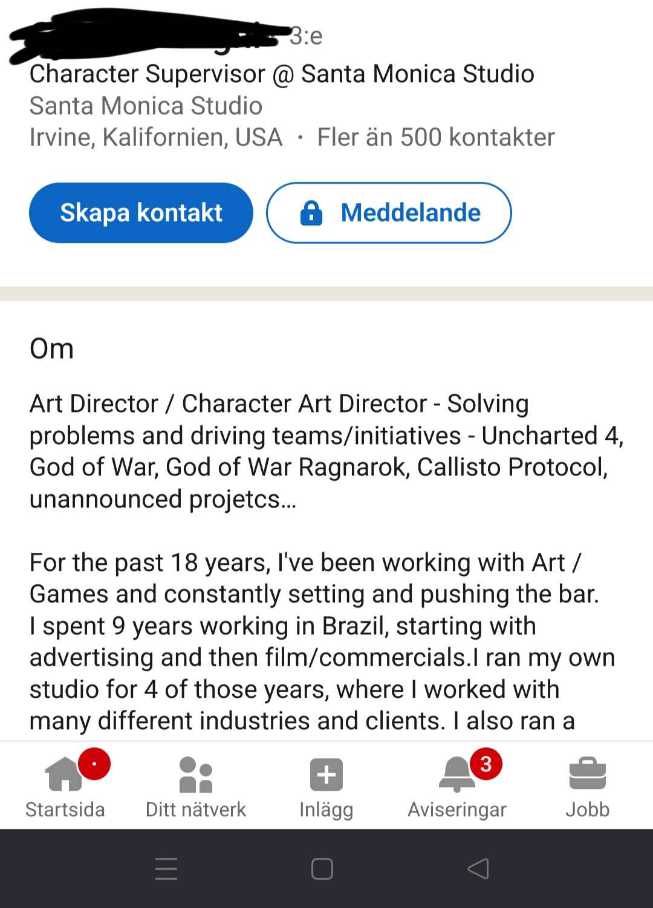Switch to the Ditt nätverk tab label

(196, 809)
